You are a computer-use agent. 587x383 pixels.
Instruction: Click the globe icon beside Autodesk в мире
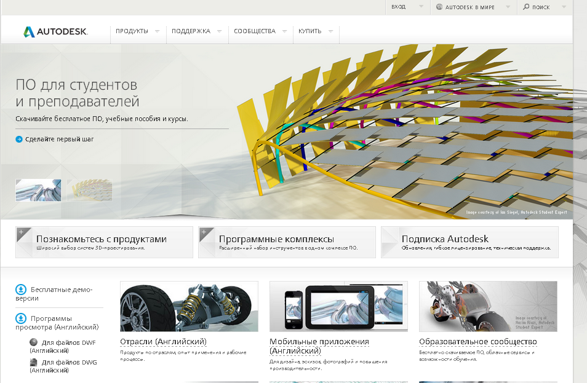[x=439, y=7]
